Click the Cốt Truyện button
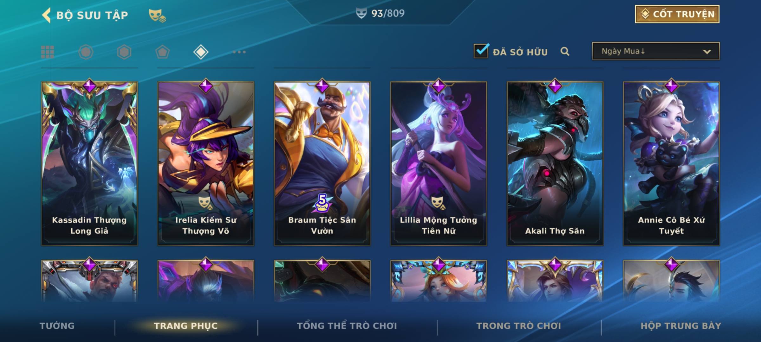 [677, 14]
